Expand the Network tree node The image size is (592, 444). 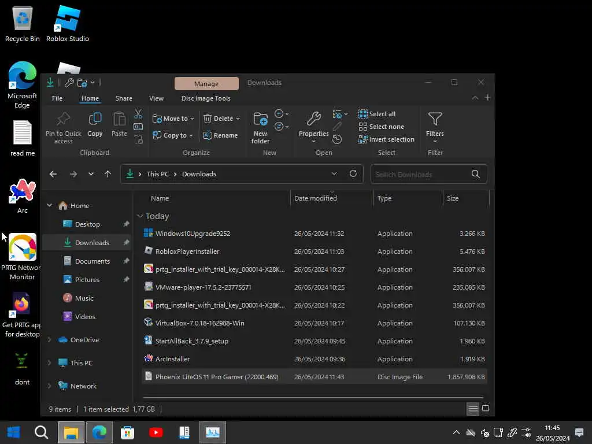pyautogui.click(x=50, y=386)
